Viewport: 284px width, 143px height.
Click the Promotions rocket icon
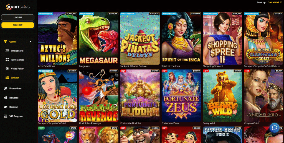[x=6, y=89]
